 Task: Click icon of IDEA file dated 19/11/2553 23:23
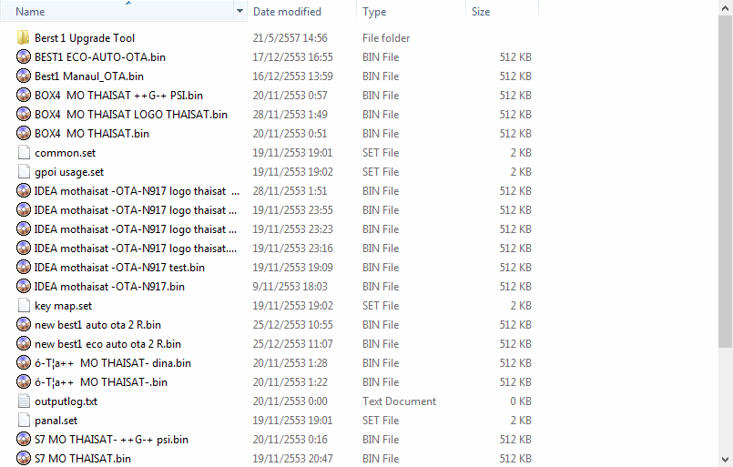[24, 229]
